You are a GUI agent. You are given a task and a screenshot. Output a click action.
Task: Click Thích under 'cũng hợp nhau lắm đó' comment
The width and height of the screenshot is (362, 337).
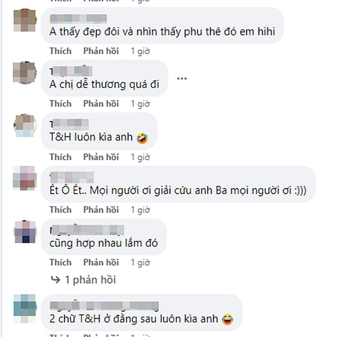pos(61,263)
